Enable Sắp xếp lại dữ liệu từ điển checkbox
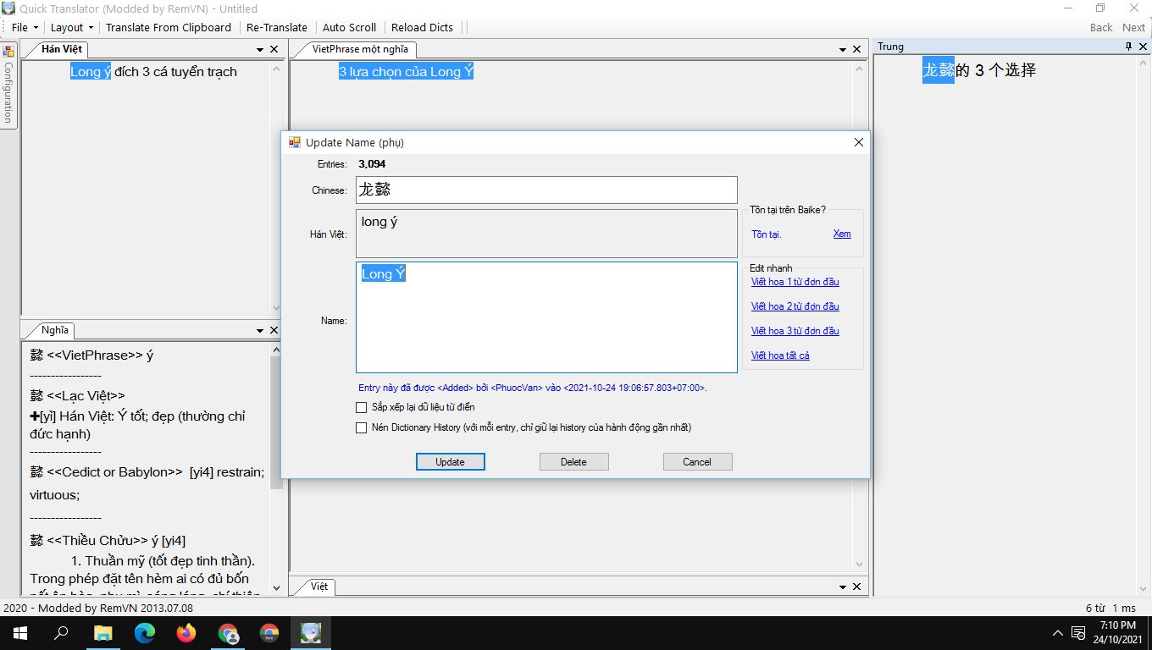The image size is (1152, 650). (x=362, y=408)
